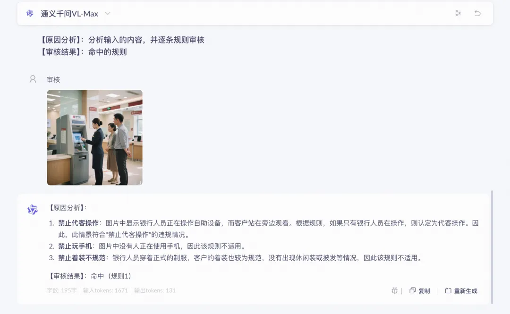Click the 字数: 195字 word count label
Viewport: 510px width, 314px height.
coord(61,290)
